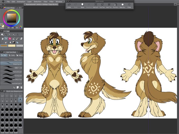Open the Selection menu
Image resolution: width=179 pixels, height=134 pixels.
pos(38,2)
